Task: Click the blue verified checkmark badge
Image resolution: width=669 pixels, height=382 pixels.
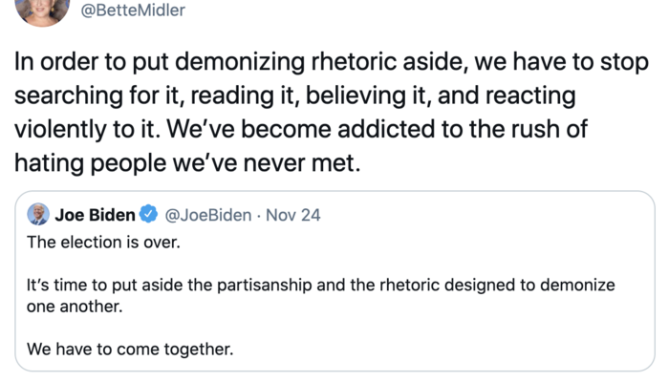Action: click(x=149, y=215)
